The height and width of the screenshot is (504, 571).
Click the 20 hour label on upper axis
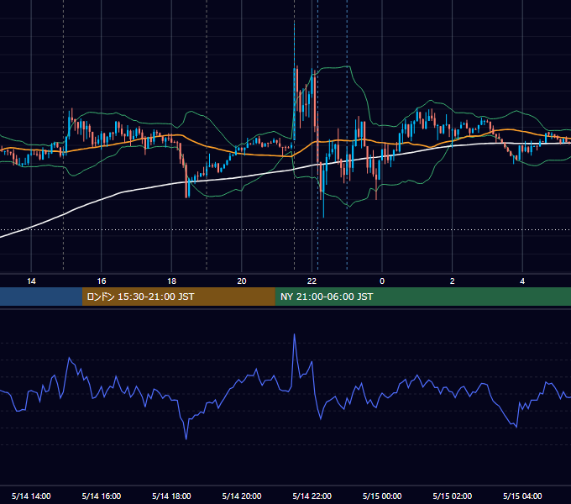242,281
